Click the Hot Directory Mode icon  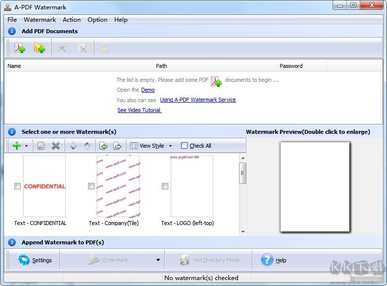pos(185,260)
